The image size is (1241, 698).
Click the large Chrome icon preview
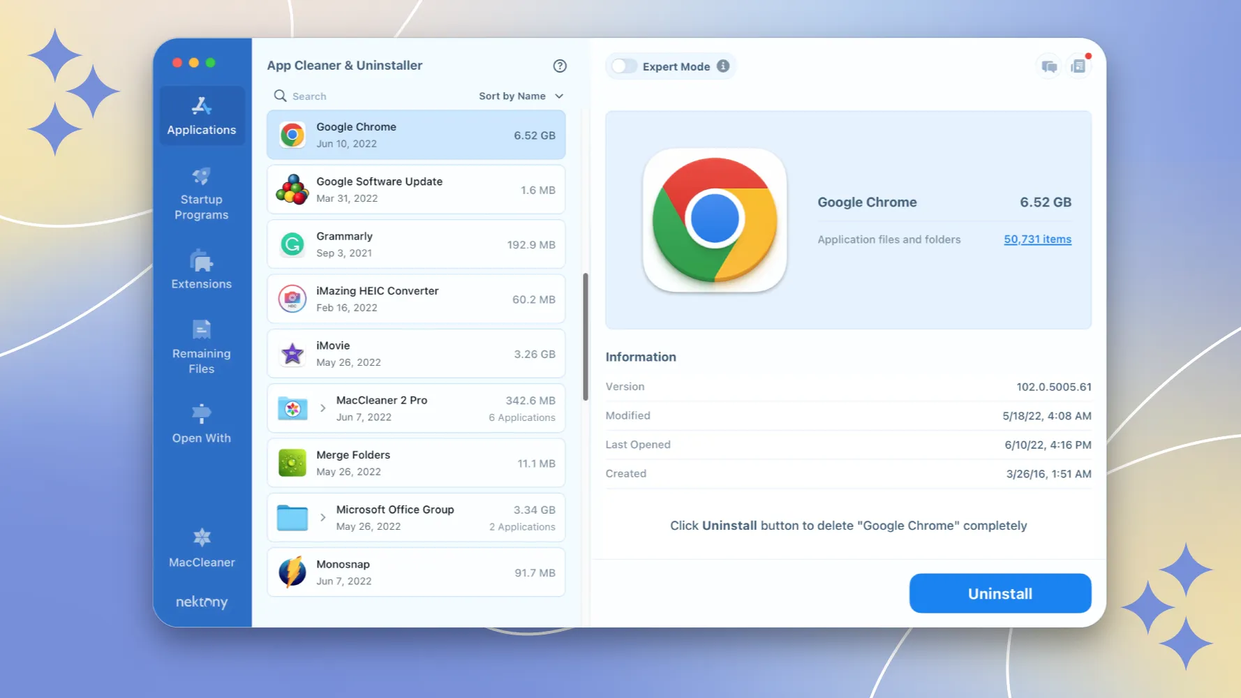click(715, 220)
